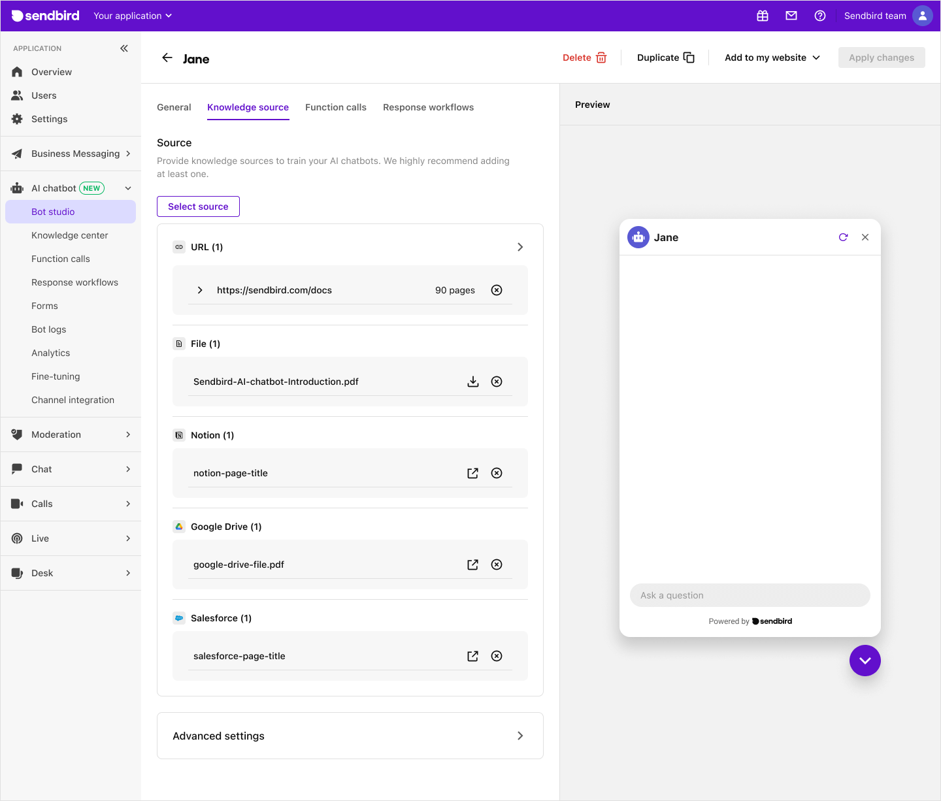This screenshot has height=801, width=941.
Task: Refresh the Jane chat preview
Action: pyautogui.click(x=844, y=237)
